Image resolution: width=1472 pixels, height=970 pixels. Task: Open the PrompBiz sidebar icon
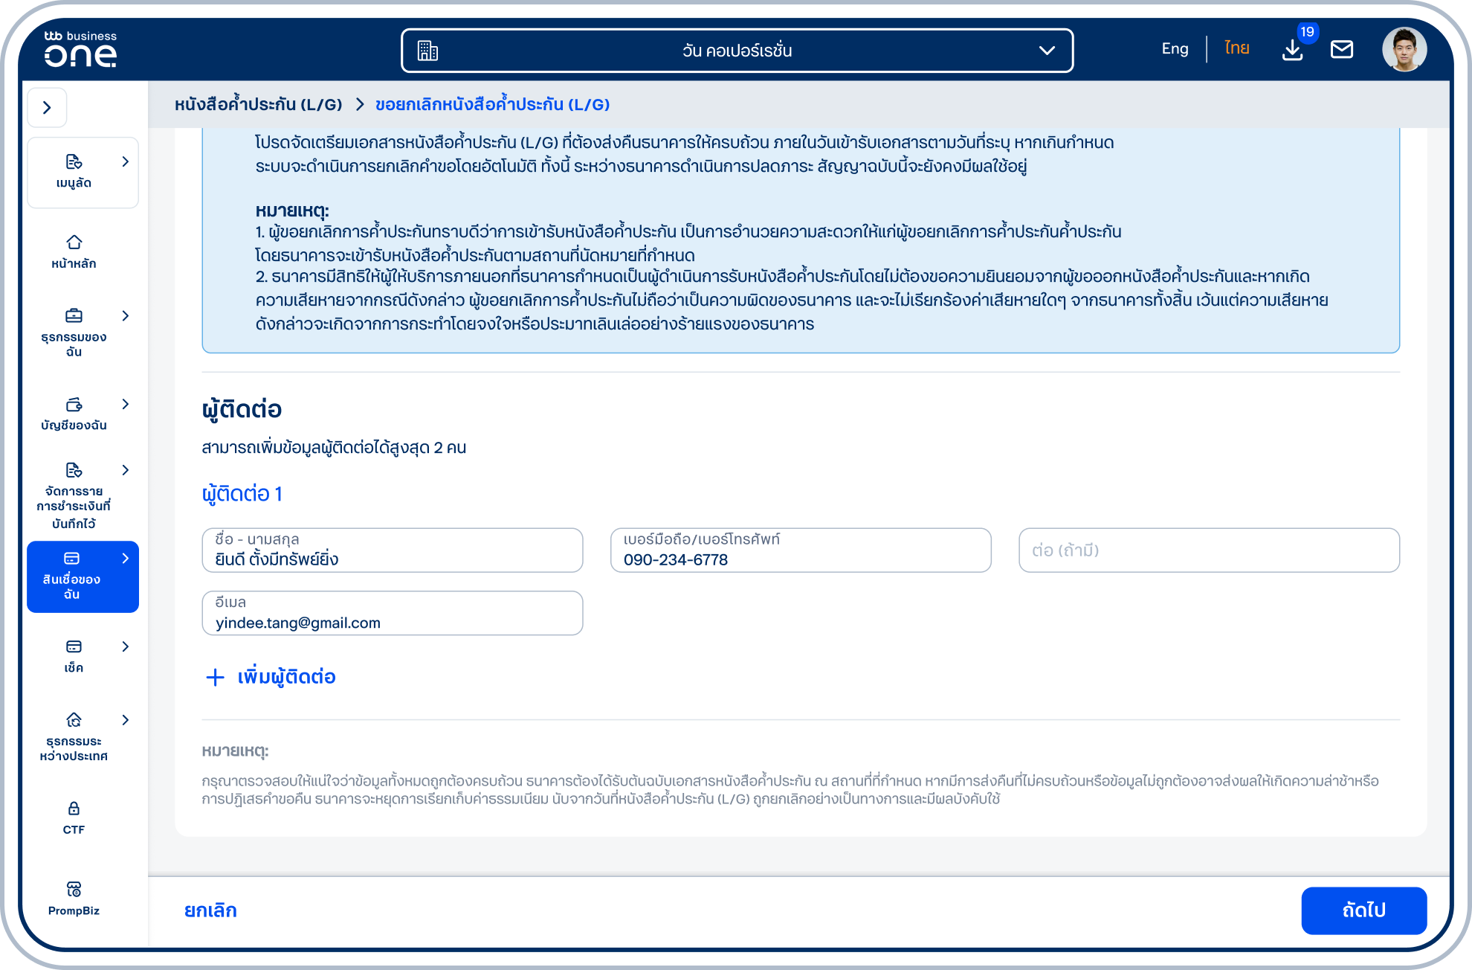pyautogui.click(x=74, y=889)
